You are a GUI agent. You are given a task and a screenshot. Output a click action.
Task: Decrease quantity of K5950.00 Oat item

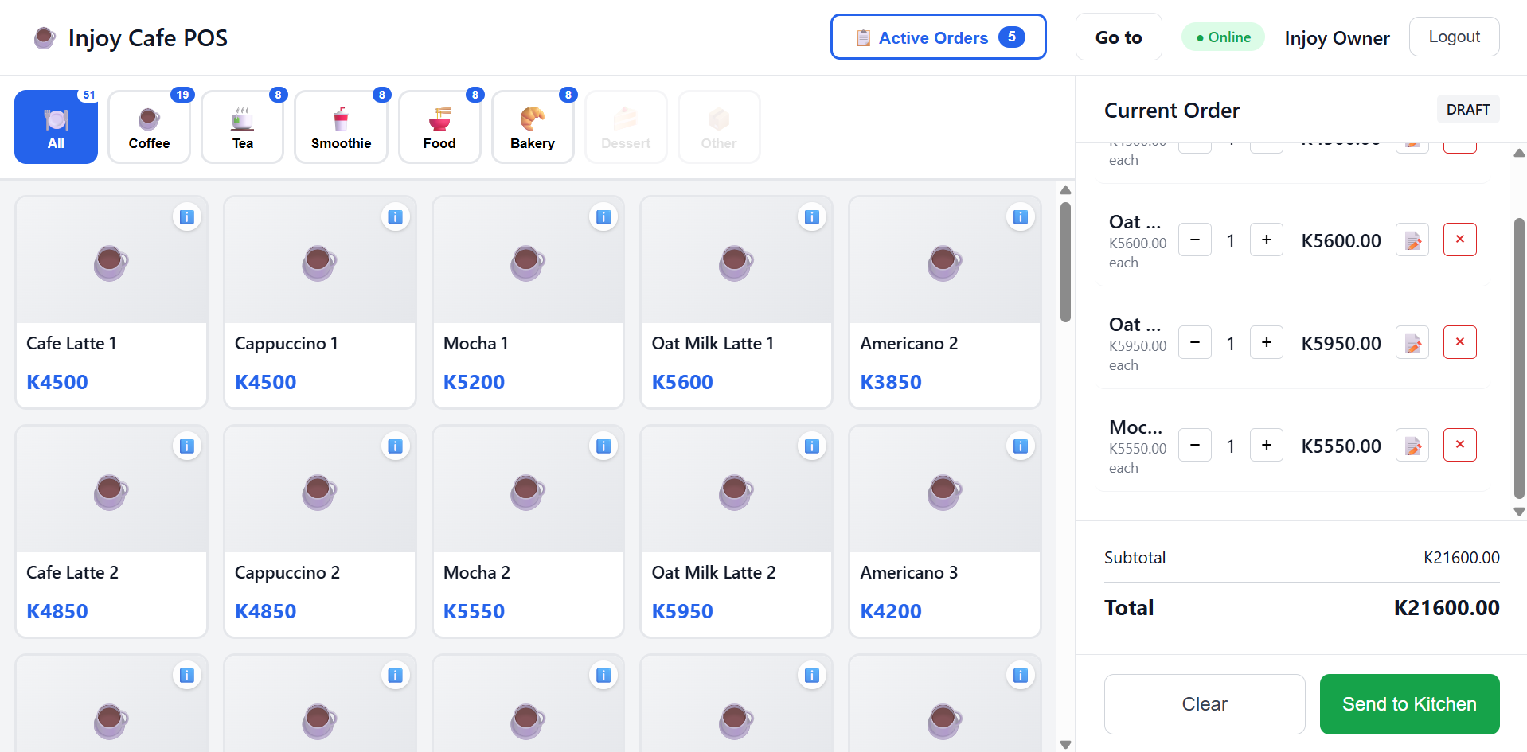pyautogui.click(x=1195, y=342)
